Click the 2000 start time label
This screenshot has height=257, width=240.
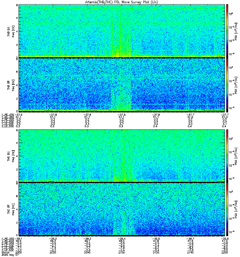pos(19,253)
